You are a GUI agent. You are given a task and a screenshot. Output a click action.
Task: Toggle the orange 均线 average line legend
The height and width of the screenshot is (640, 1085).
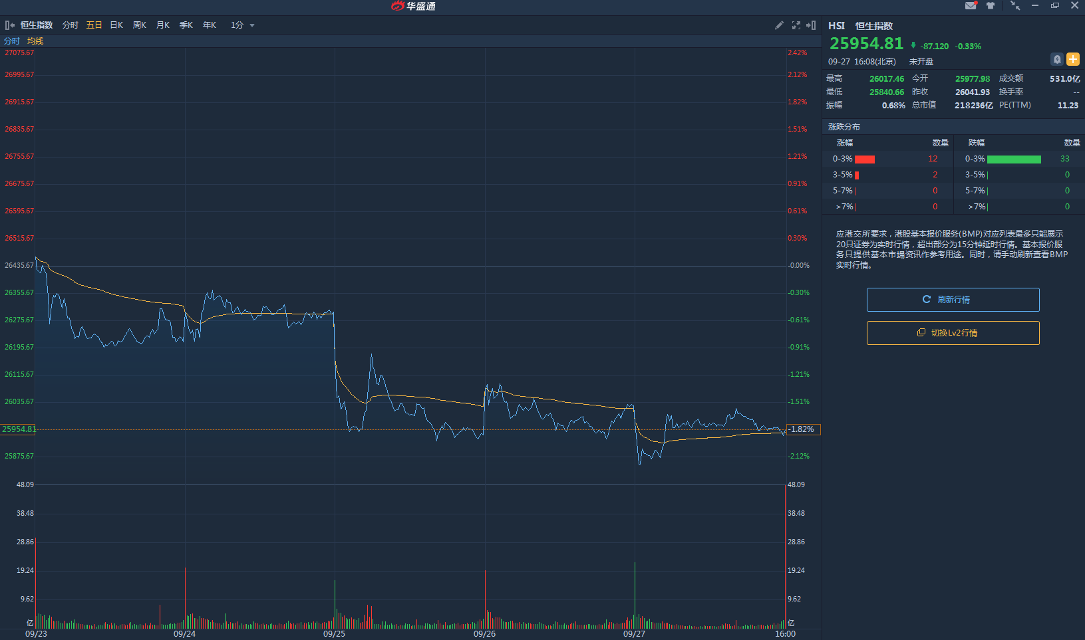pos(35,41)
